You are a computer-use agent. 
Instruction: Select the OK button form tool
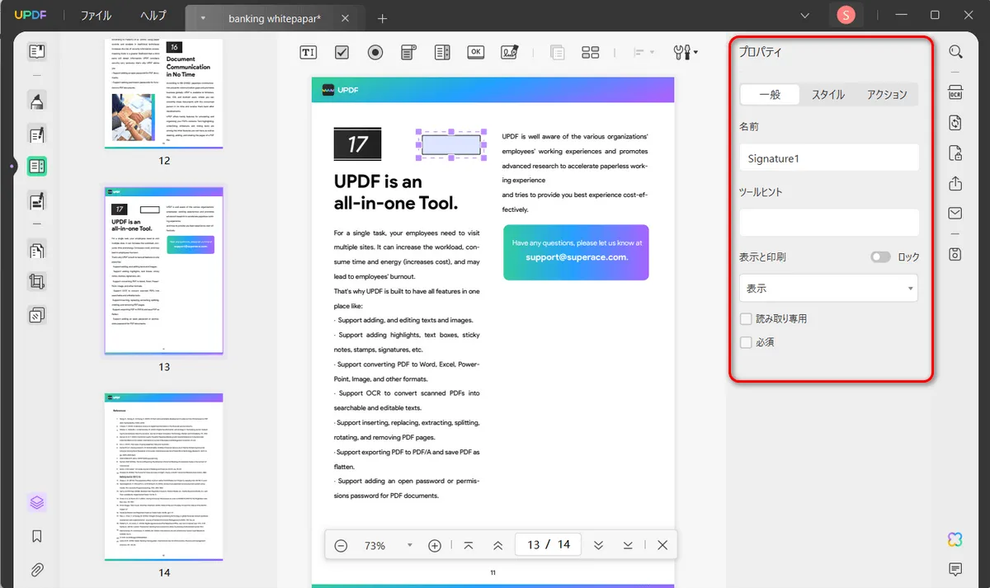(475, 52)
